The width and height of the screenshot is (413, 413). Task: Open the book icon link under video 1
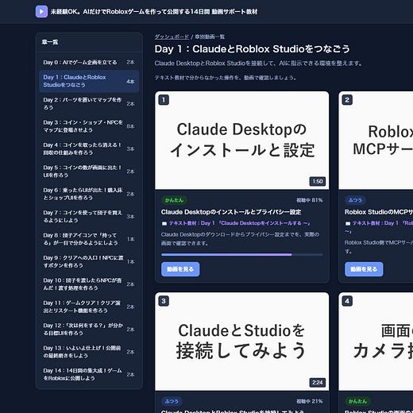[x=164, y=223]
